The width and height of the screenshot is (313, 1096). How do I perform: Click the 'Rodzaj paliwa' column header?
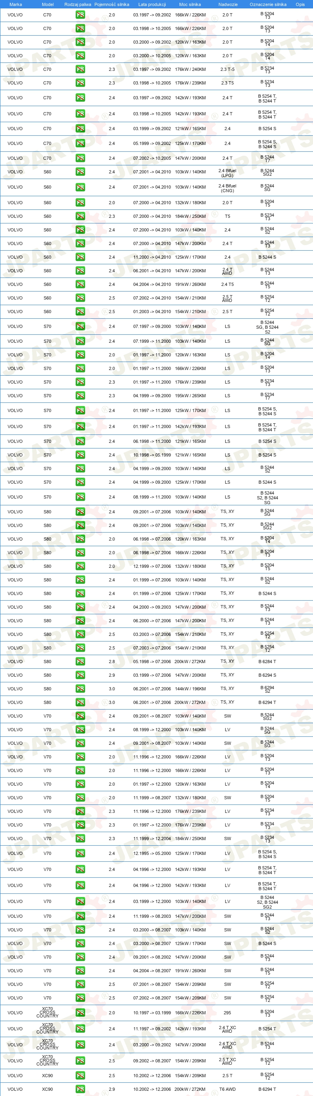click(x=78, y=4)
